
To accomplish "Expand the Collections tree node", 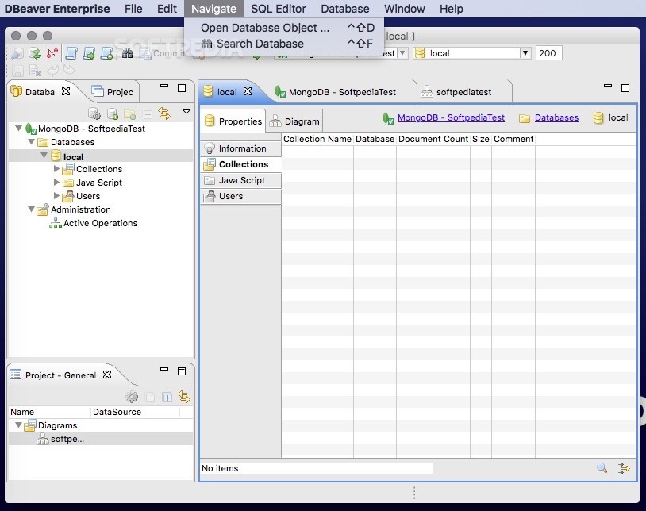I will tap(57, 168).
